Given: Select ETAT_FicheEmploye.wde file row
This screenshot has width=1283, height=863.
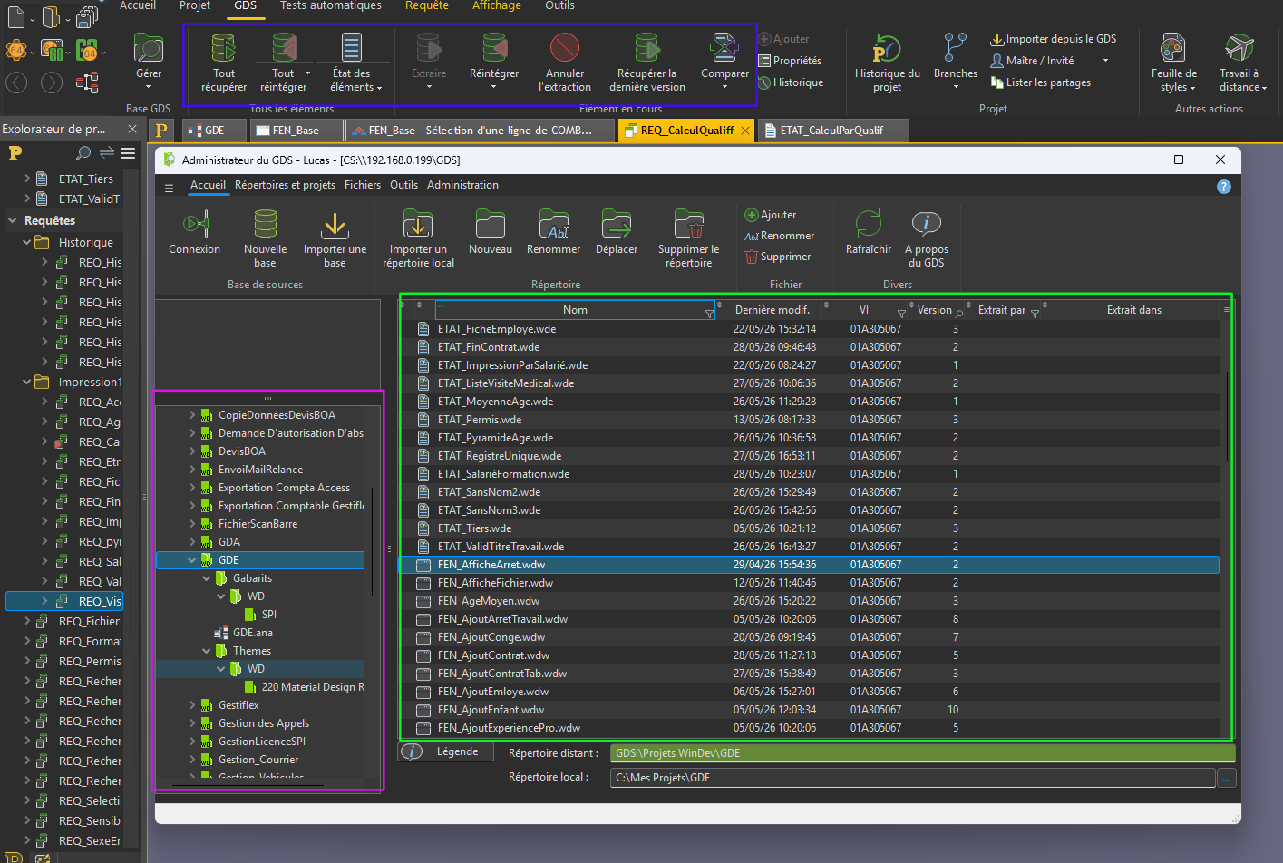Looking at the screenshot, I should click(810, 329).
